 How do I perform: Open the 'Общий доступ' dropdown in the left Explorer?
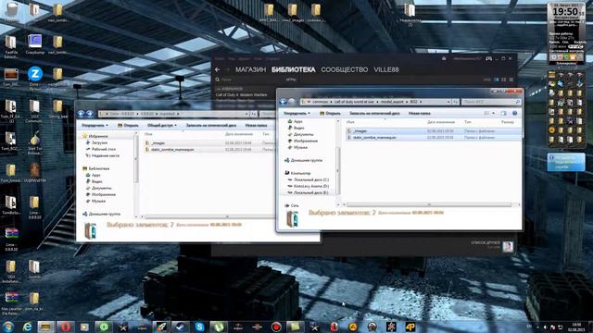click(162, 126)
